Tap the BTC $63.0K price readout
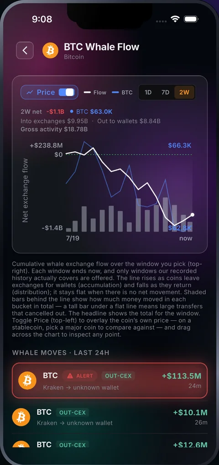This screenshot has height=465, width=219. (x=91, y=112)
